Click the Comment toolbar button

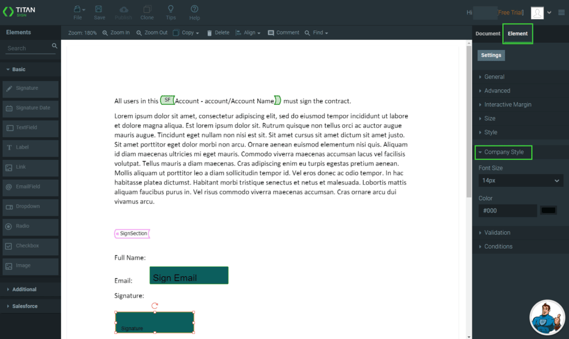(x=283, y=33)
